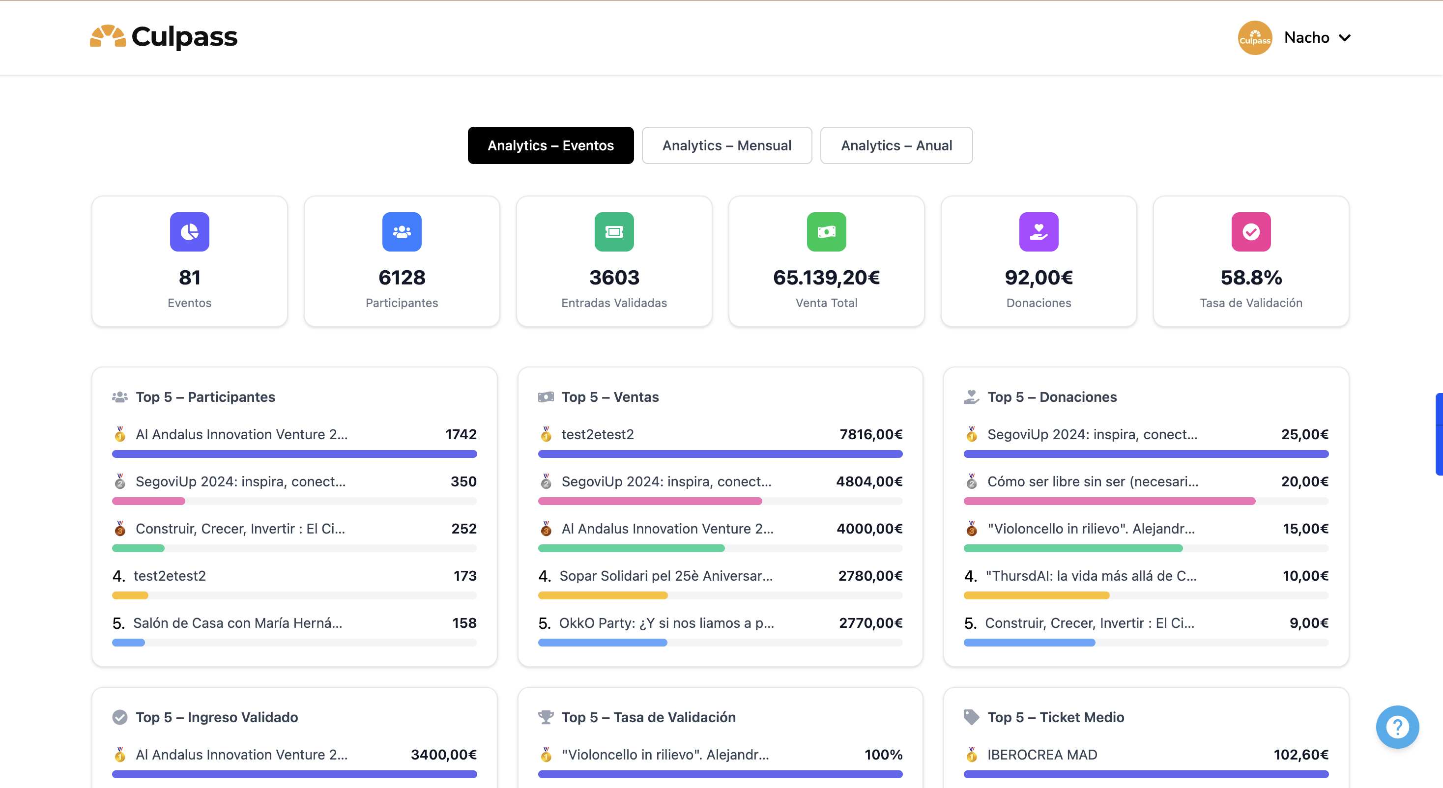Open test2etest2 entry in Top 5 Ventas
The image size is (1443, 788).
[597, 434]
